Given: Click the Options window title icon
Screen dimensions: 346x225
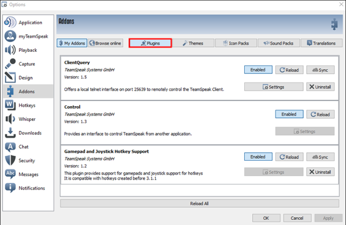Looking at the screenshot, I should click(4, 4).
